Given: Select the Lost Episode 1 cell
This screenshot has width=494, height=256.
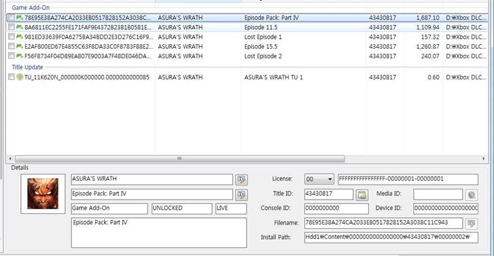Looking at the screenshot, I should click(263, 37).
